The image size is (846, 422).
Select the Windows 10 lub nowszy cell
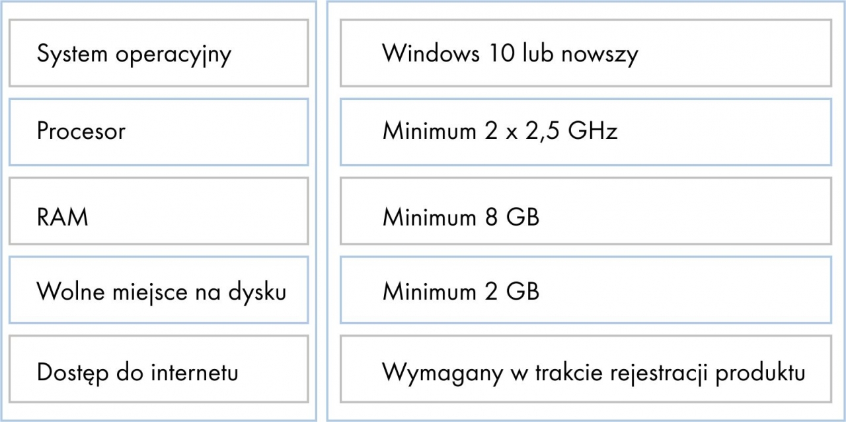click(586, 53)
